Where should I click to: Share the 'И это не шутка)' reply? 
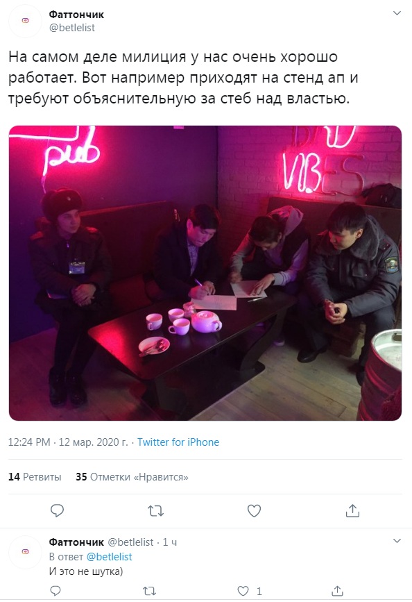coord(337,591)
